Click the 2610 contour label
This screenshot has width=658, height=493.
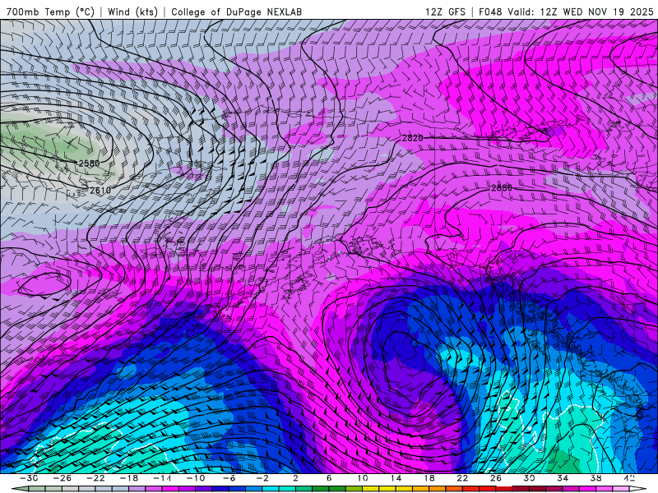[100, 191]
